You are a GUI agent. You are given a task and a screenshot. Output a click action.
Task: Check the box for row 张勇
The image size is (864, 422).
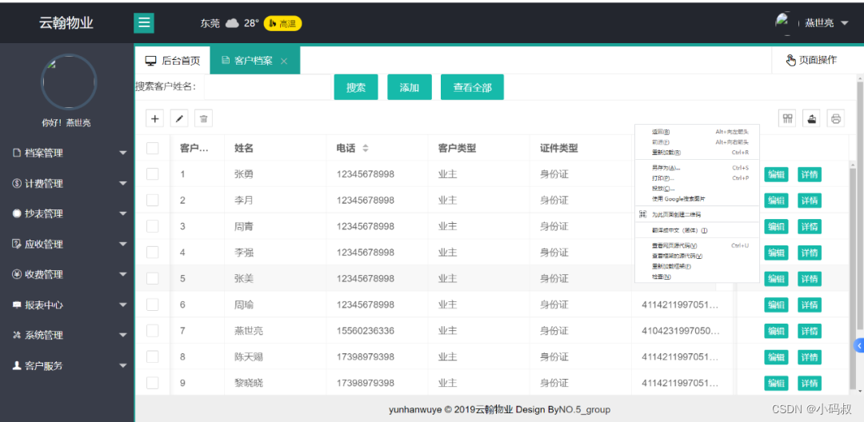click(153, 174)
